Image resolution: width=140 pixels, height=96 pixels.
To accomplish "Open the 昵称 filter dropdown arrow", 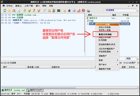I will [137, 59].
